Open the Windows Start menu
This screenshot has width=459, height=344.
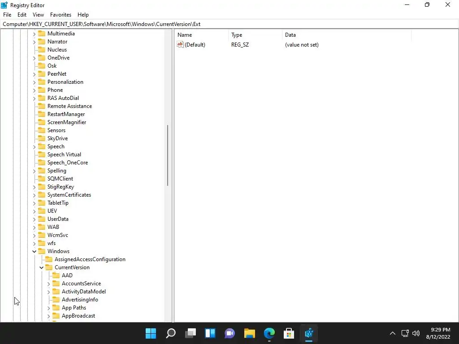[151, 333]
